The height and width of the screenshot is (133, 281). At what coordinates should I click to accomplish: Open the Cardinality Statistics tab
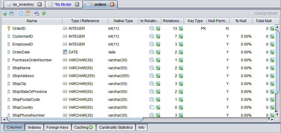[116, 128]
